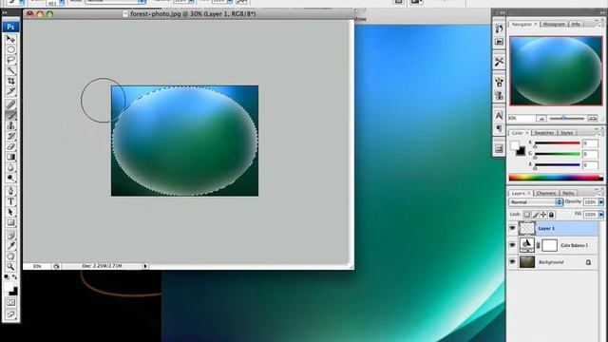
Task: Switch to the Styles tab
Action: (566, 133)
